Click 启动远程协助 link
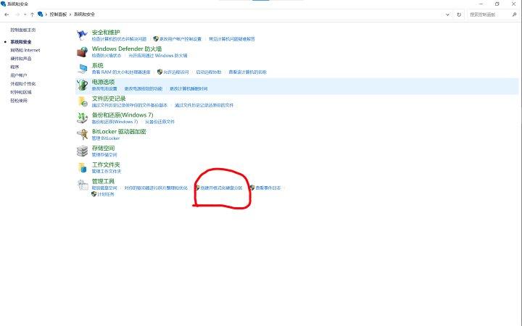522x326 pixels. click(x=209, y=72)
